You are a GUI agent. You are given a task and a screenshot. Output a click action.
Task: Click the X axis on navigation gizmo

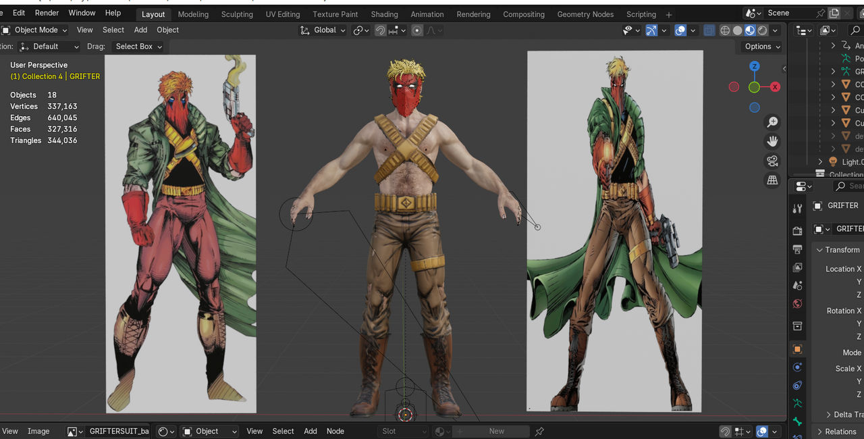click(776, 87)
